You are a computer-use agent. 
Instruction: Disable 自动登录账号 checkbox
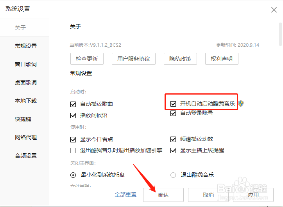(173, 113)
